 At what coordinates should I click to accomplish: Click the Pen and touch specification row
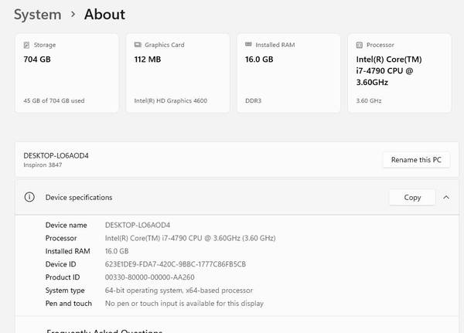click(155, 304)
